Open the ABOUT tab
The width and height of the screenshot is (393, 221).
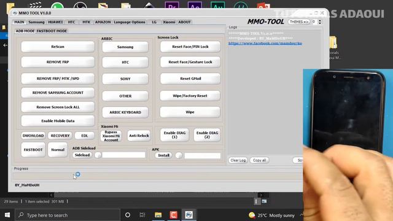[x=184, y=22]
